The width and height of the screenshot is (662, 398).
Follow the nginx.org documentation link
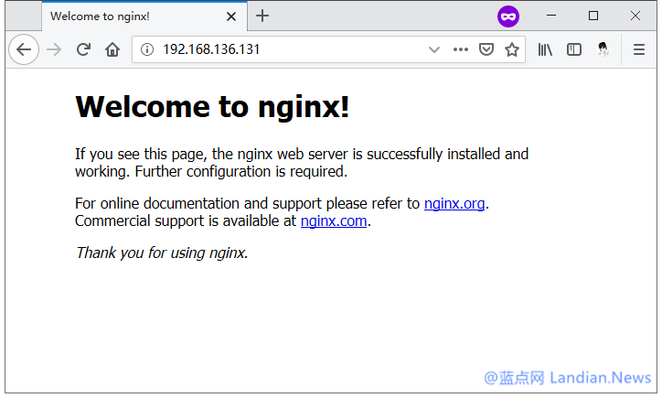[454, 203]
